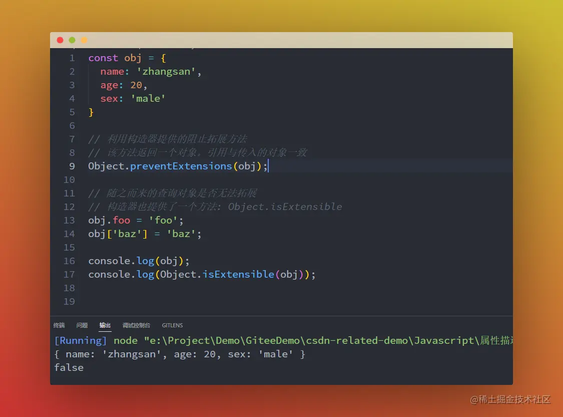Click the red window dot
The height and width of the screenshot is (417, 563).
tap(60, 40)
